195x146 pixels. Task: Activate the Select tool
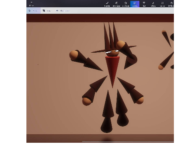(33, 11)
